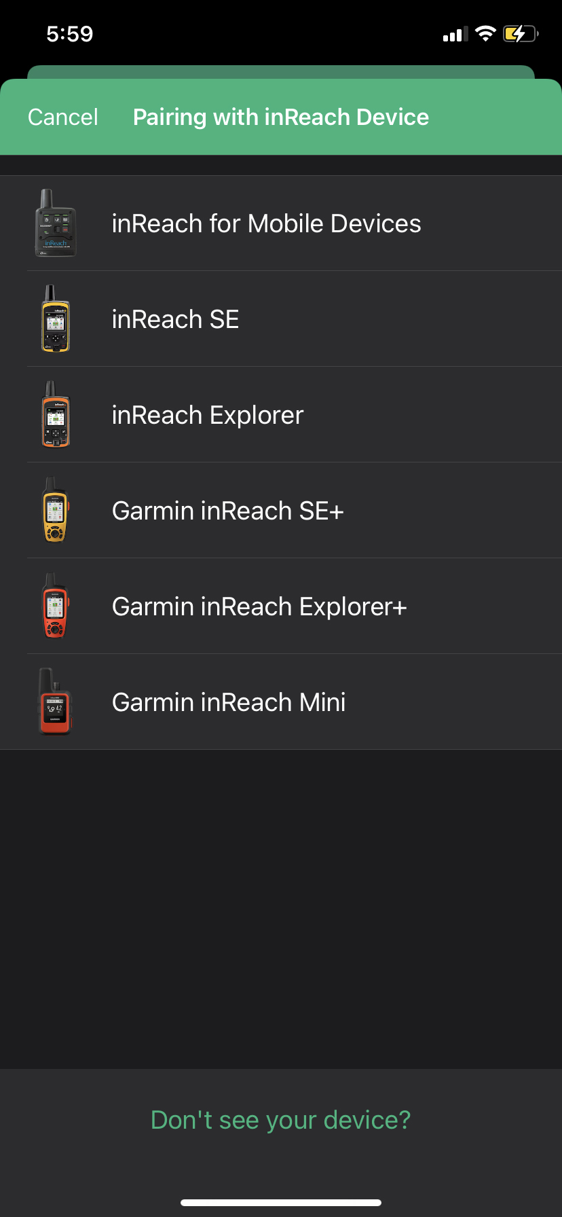The width and height of the screenshot is (562, 1217).
Task: Pick inReach Explorer from device list
Action: pos(208,415)
